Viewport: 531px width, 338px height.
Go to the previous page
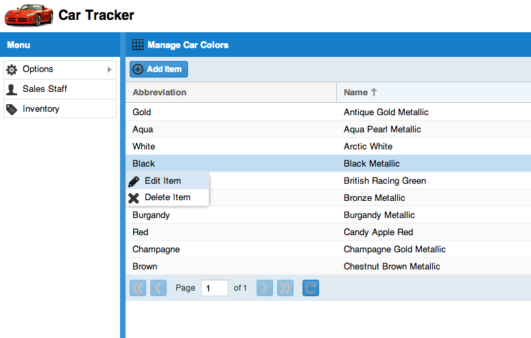[158, 288]
